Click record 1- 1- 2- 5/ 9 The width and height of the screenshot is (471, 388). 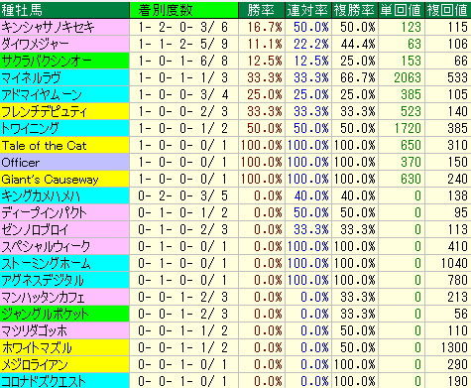point(184,44)
